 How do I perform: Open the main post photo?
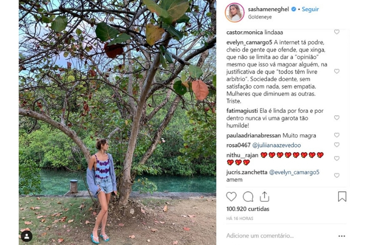(x=117, y=122)
